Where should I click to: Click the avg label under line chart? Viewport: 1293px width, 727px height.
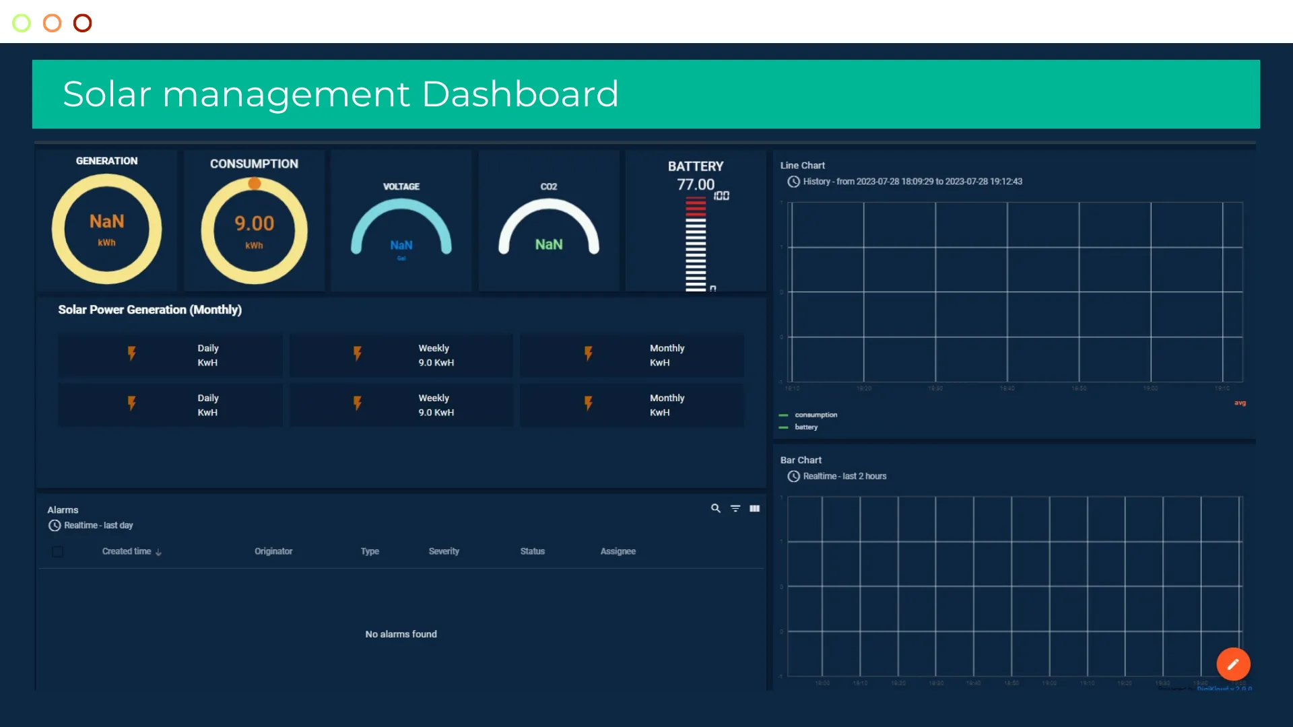click(x=1240, y=403)
